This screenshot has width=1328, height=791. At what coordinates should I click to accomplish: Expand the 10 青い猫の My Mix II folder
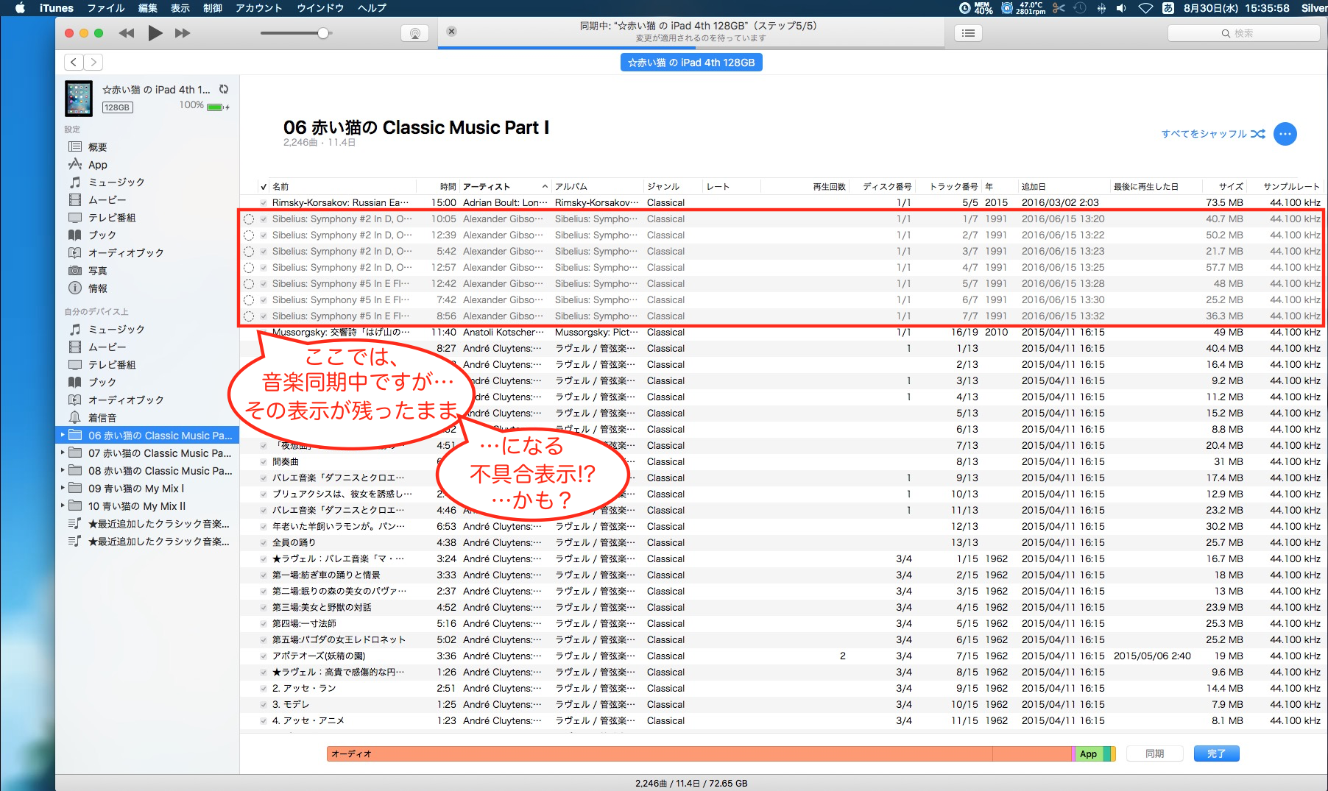63,506
